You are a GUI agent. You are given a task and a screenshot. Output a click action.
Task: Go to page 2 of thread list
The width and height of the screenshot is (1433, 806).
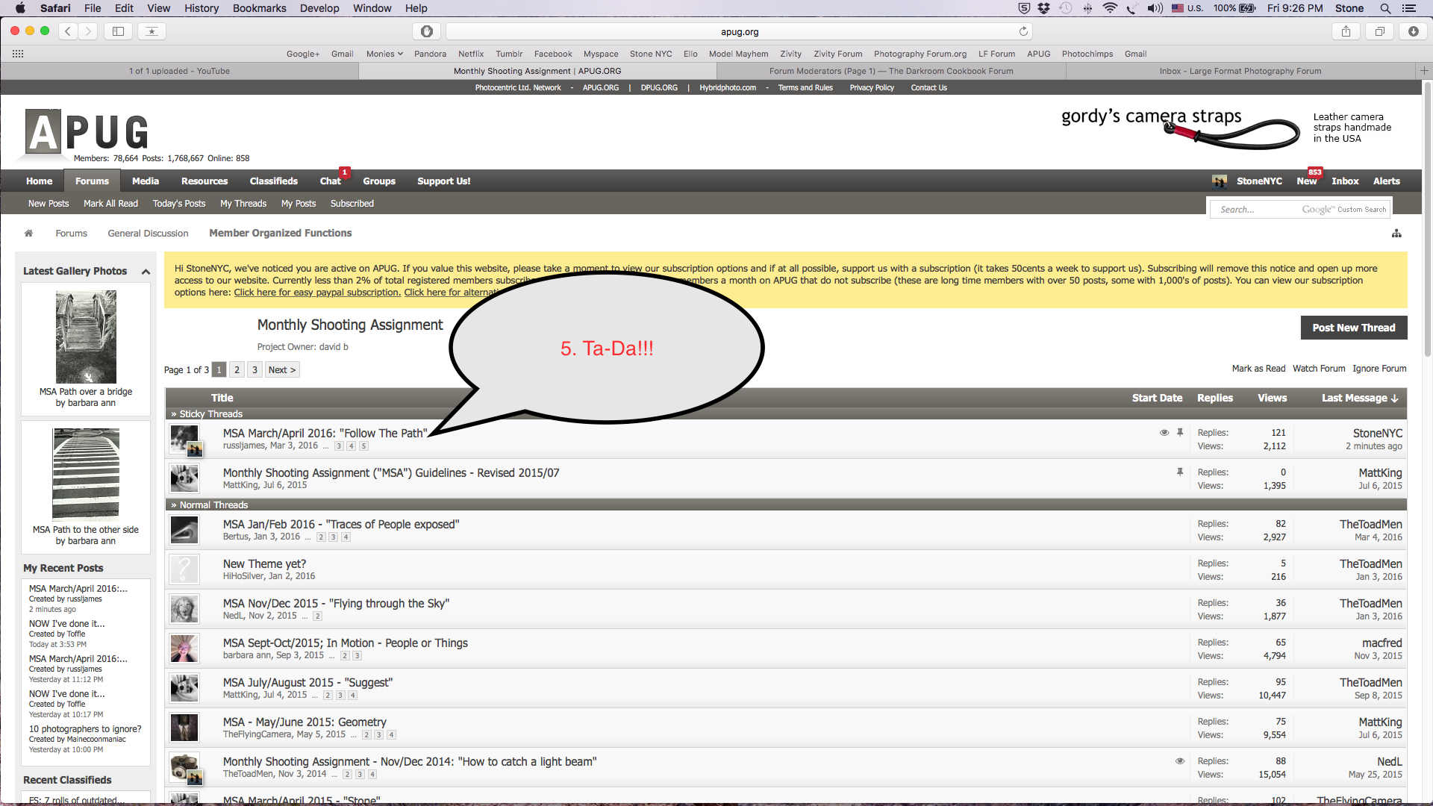tap(237, 370)
